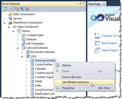Click the Connect To Team link
The image size is (122, 99).
click(x=111, y=36)
